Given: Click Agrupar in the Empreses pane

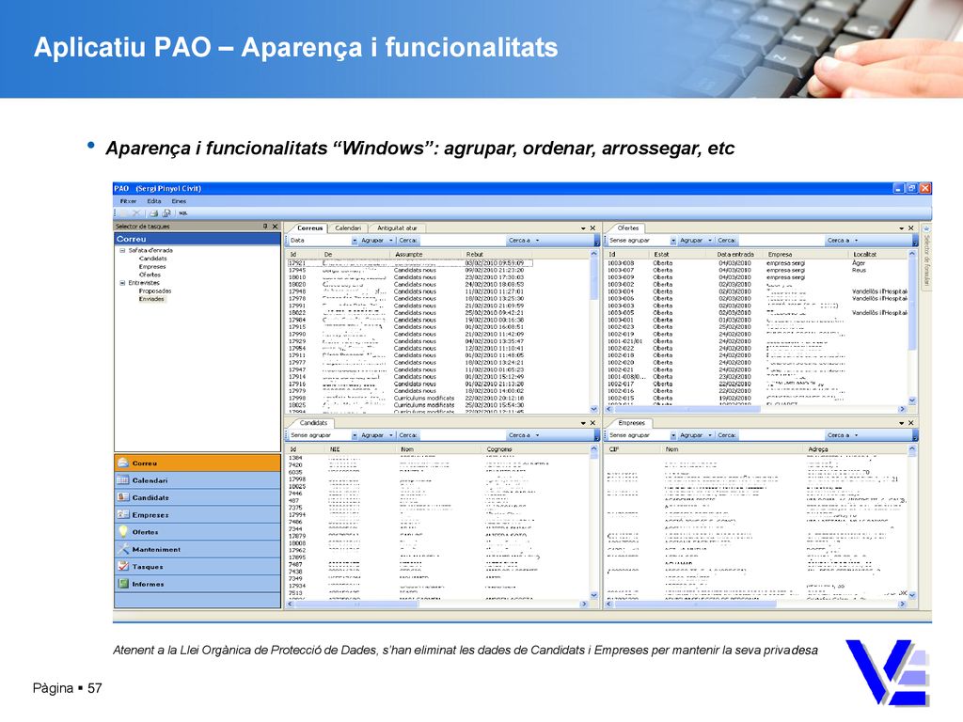Looking at the screenshot, I should (x=691, y=435).
